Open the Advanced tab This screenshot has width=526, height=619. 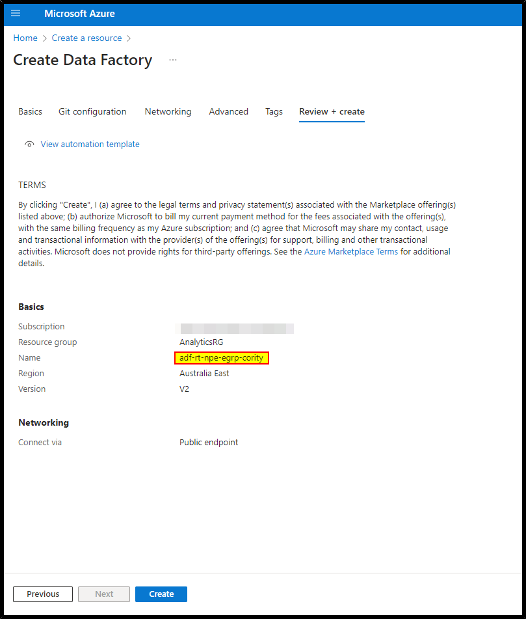tap(229, 112)
